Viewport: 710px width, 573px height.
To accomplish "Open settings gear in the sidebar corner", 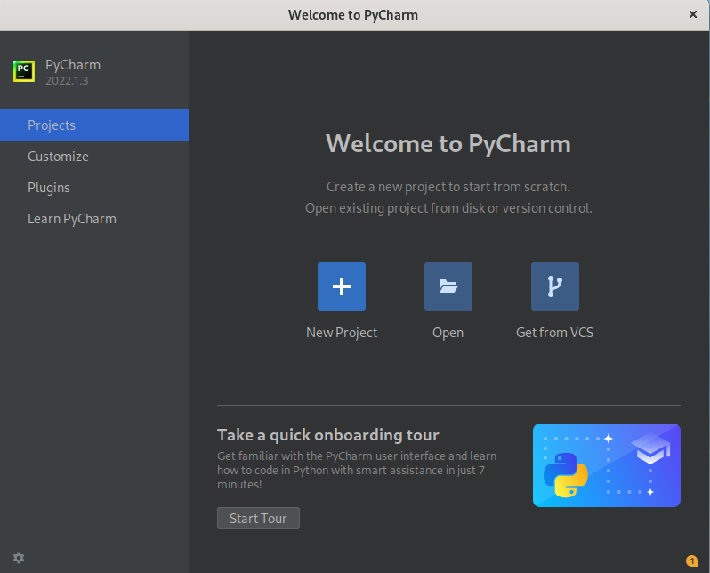I will click(x=19, y=558).
